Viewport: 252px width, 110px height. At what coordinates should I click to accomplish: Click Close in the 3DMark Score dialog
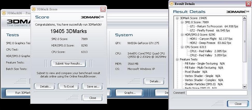coord(92,98)
